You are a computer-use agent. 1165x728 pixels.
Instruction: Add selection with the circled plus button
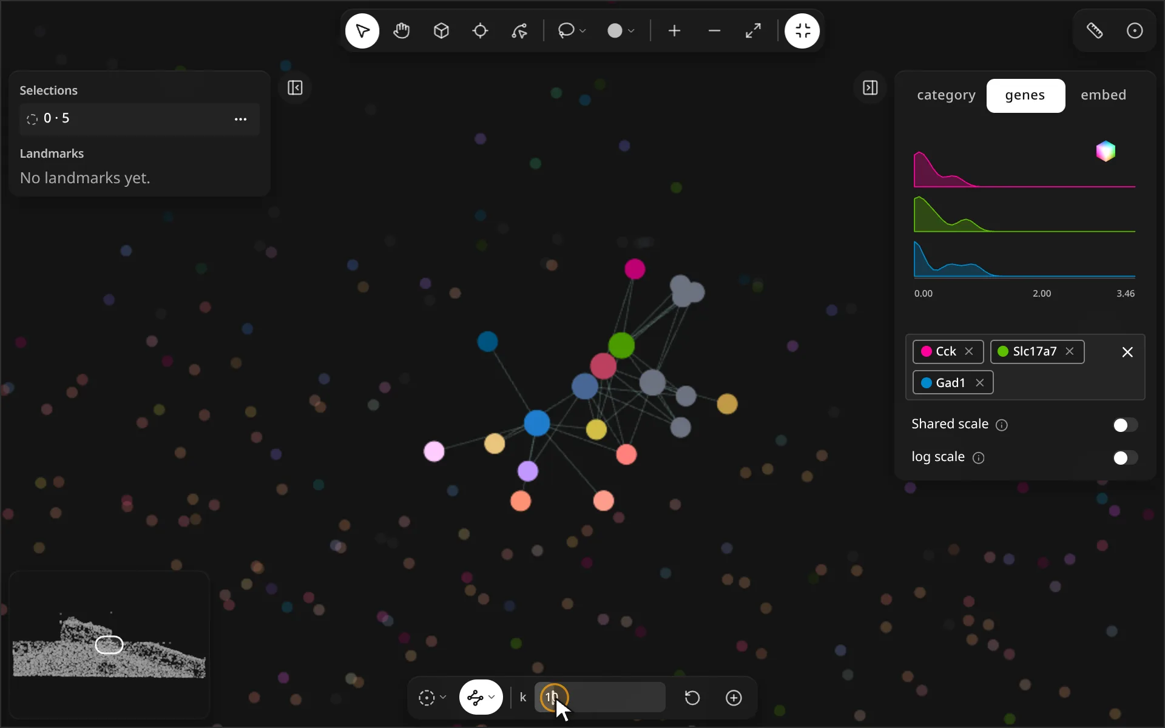coord(734,698)
